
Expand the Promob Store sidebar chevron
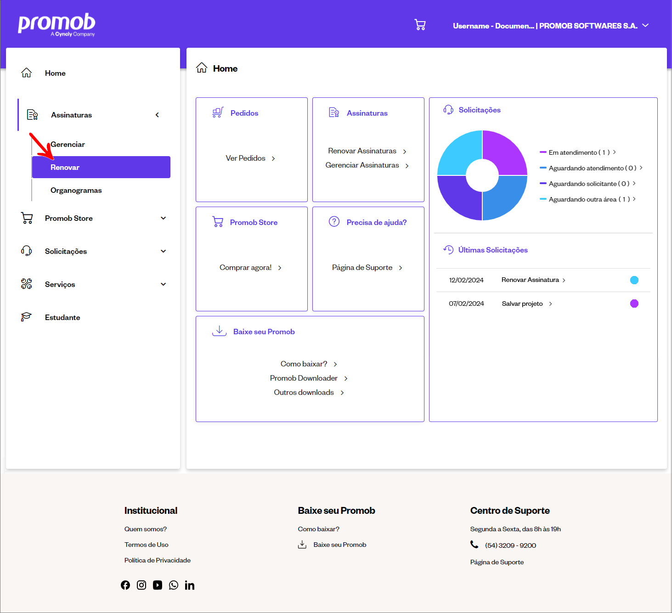(x=163, y=218)
